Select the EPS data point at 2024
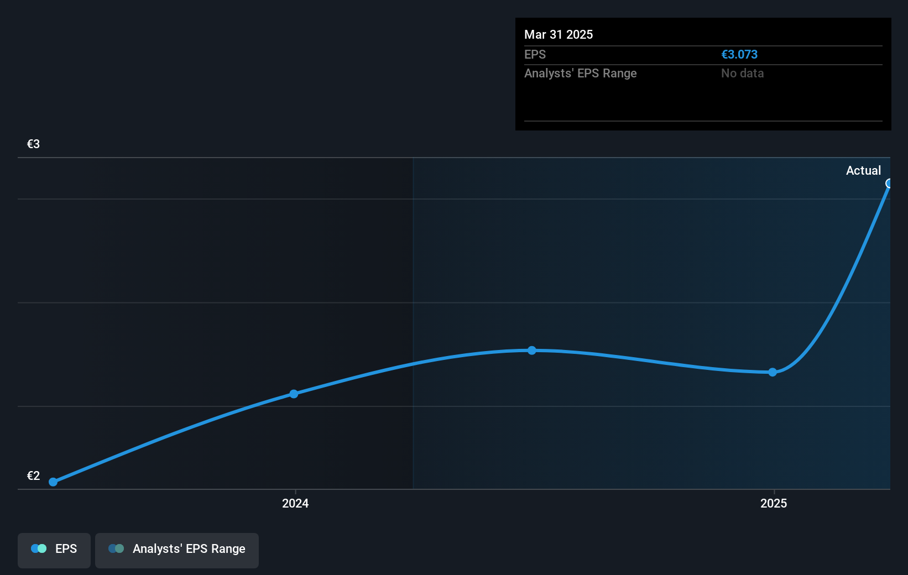Image resolution: width=908 pixels, height=575 pixels. 294,394
